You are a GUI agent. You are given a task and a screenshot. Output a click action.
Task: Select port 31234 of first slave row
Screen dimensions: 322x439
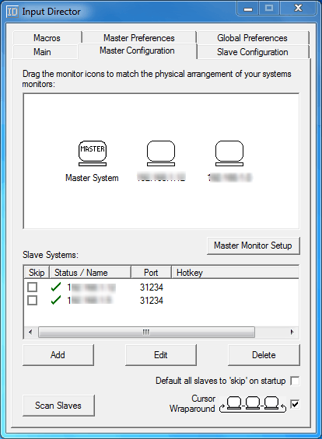[x=152, y=287]
